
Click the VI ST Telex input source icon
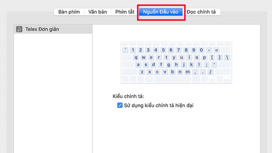click(19, 29)
